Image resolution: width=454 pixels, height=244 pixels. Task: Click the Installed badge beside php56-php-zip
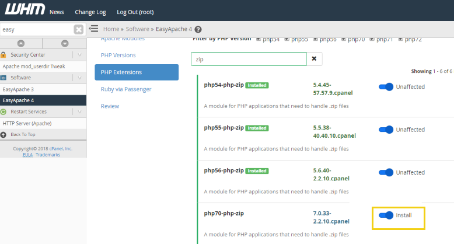[257, 171]
